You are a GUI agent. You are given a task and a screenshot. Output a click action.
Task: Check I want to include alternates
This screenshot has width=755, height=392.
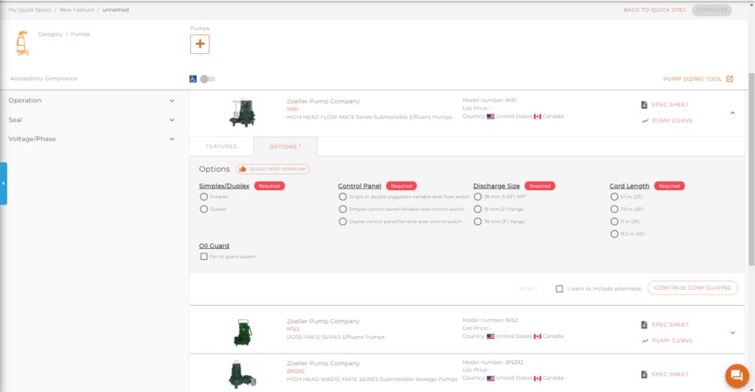tap(559, 289)
